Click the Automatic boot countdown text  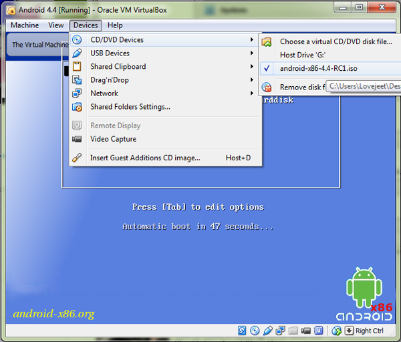pos(198,226)
